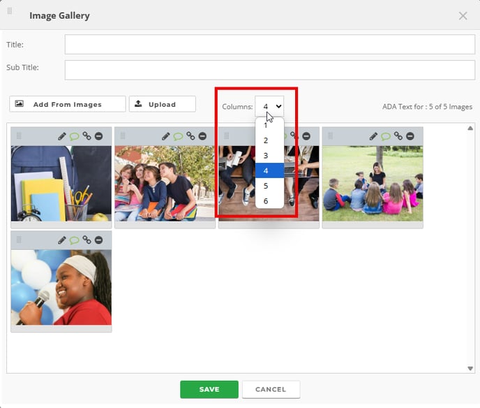Remove the students' legs on bench image
The height and width of the screenshot is (408, 480).
tap(306, 136)
